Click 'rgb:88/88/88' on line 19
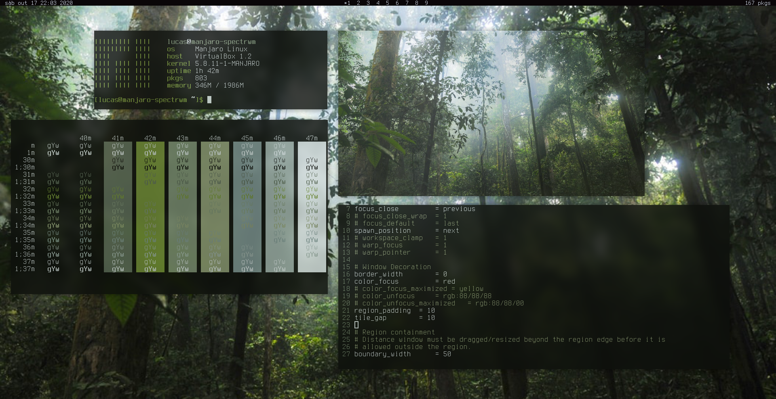This screenshot has height=399, width=776. click(x=467, y=296)
